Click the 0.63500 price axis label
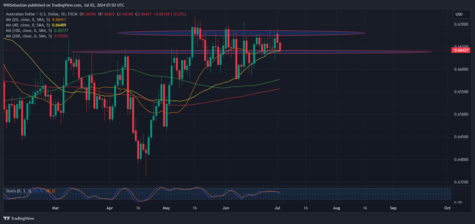Screen dimensions: 475x224 click(x=461, y=182)
